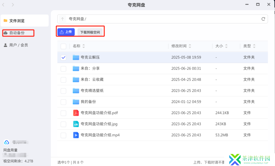Screen dimensions: 275x166
Task: Maximize the 夸克网盘 window
Action: 258,5
